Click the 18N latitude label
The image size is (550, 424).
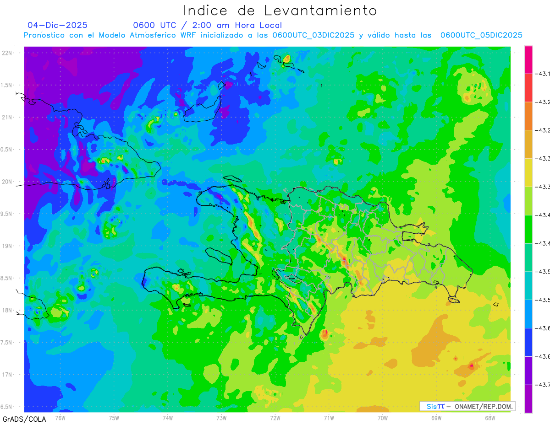pos(7,310)
